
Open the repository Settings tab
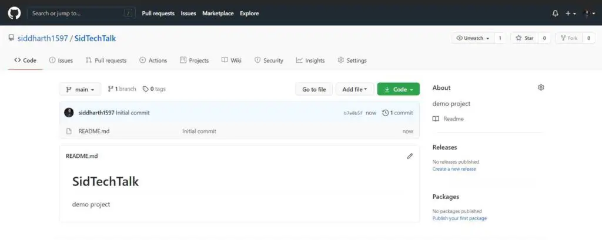point(352,60)
